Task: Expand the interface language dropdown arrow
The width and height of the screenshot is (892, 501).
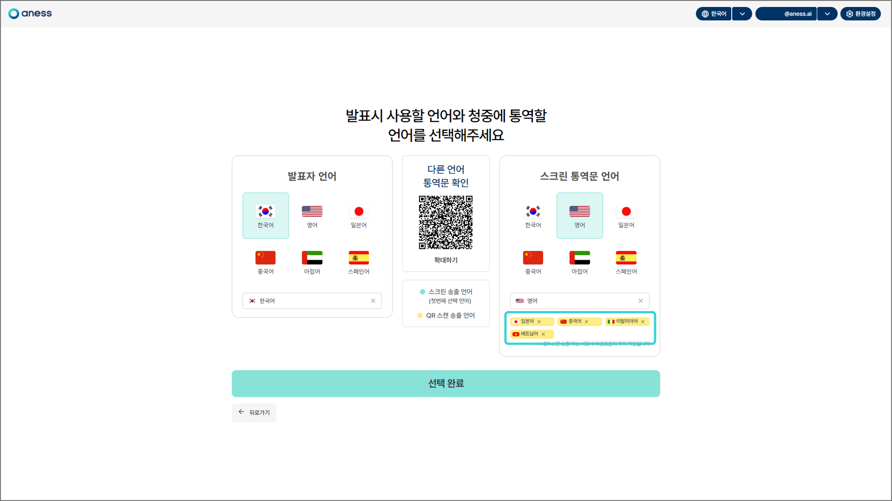Action: [742, 14]
